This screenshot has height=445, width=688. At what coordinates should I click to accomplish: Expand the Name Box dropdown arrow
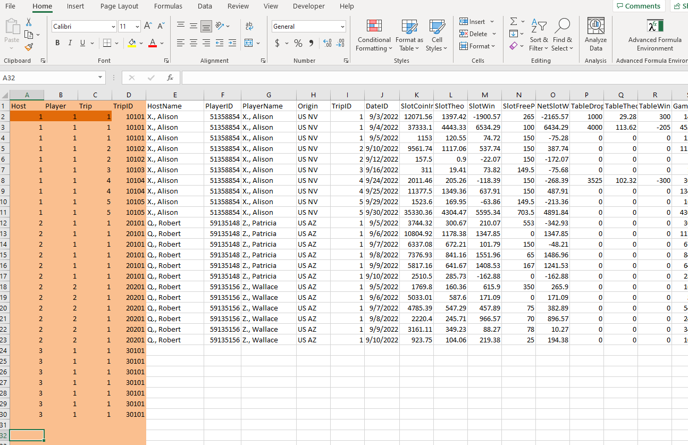coord(100,78)
